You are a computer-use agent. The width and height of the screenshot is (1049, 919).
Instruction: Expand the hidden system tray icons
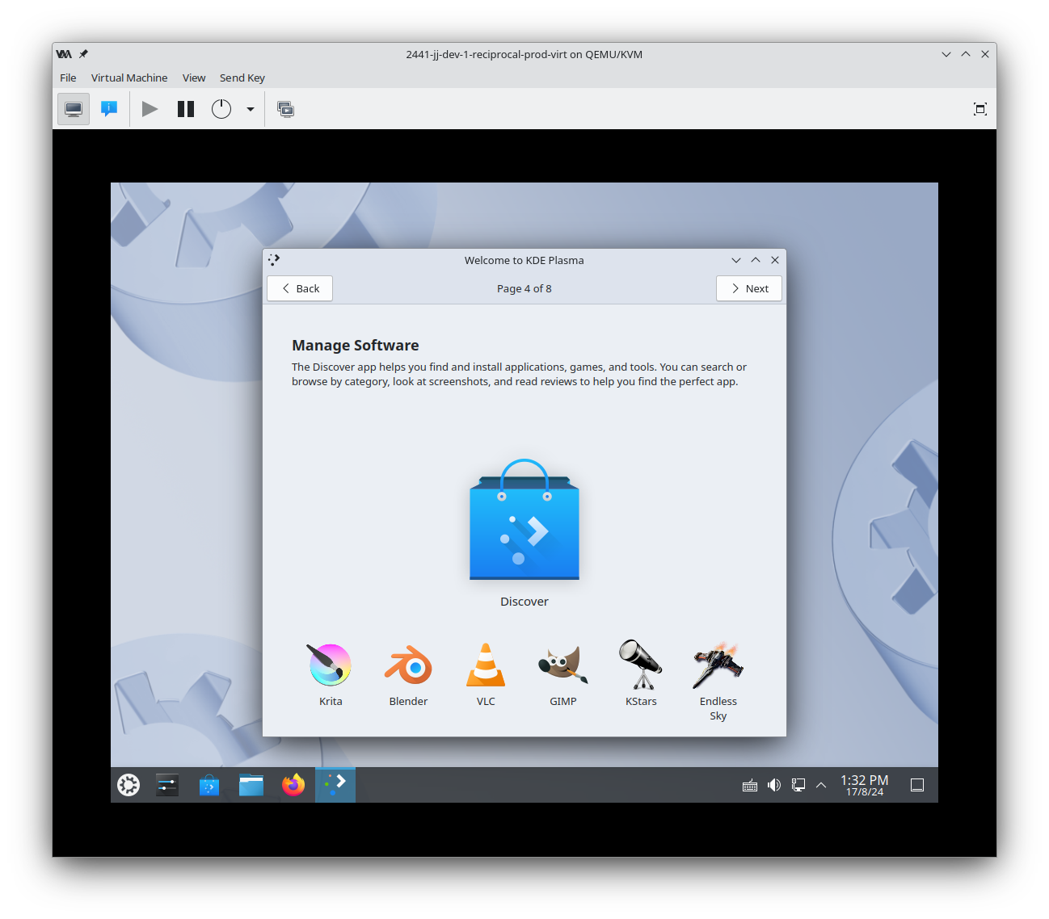point(821,785)
